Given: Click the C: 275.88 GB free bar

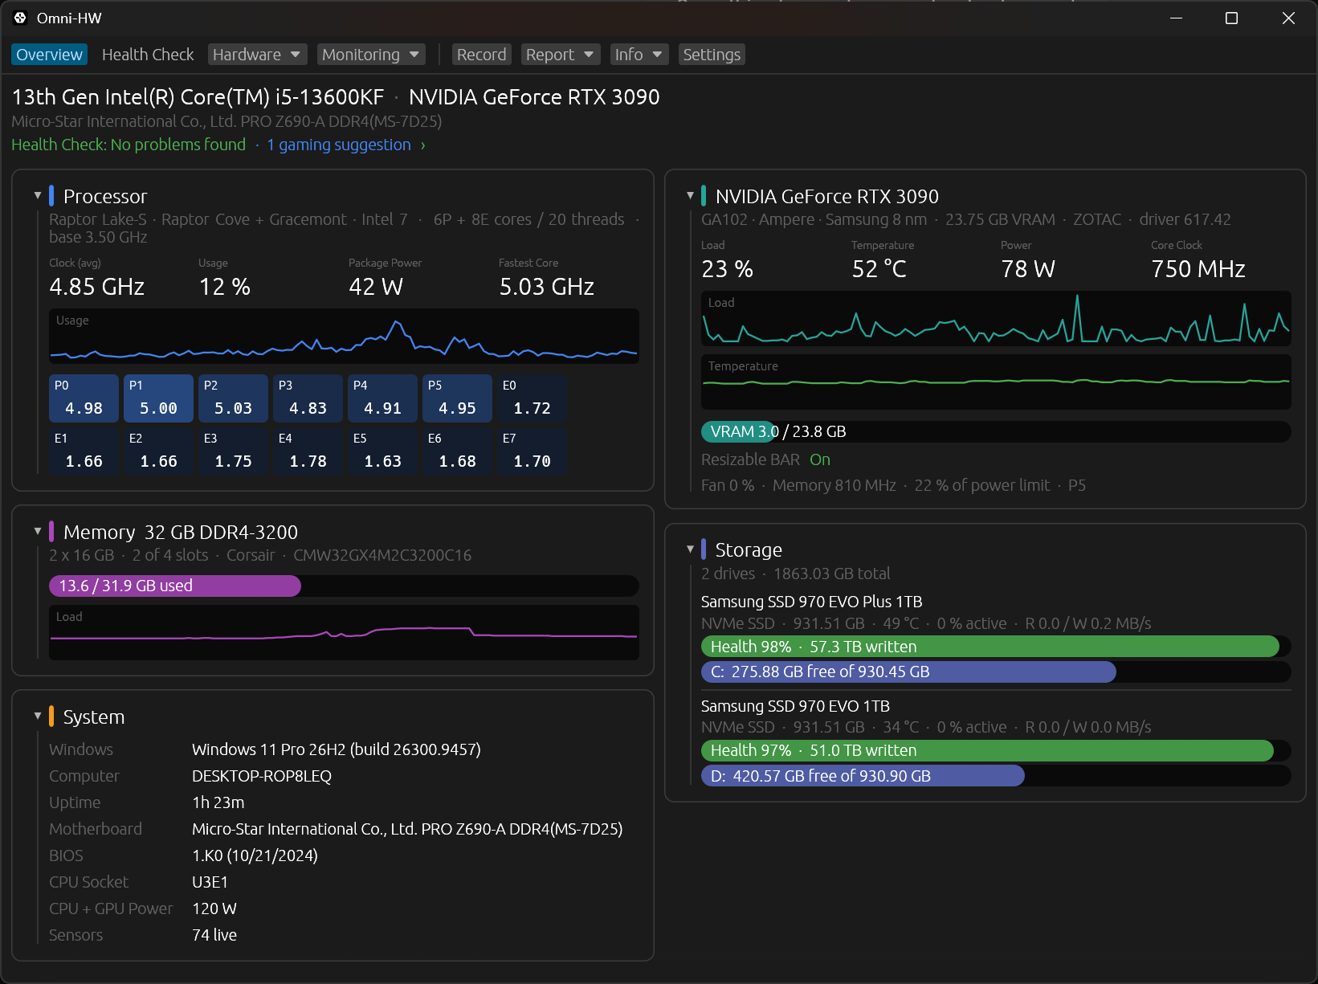Looking at the screenshot, I should pyautogui.click(x=996, y=672).
